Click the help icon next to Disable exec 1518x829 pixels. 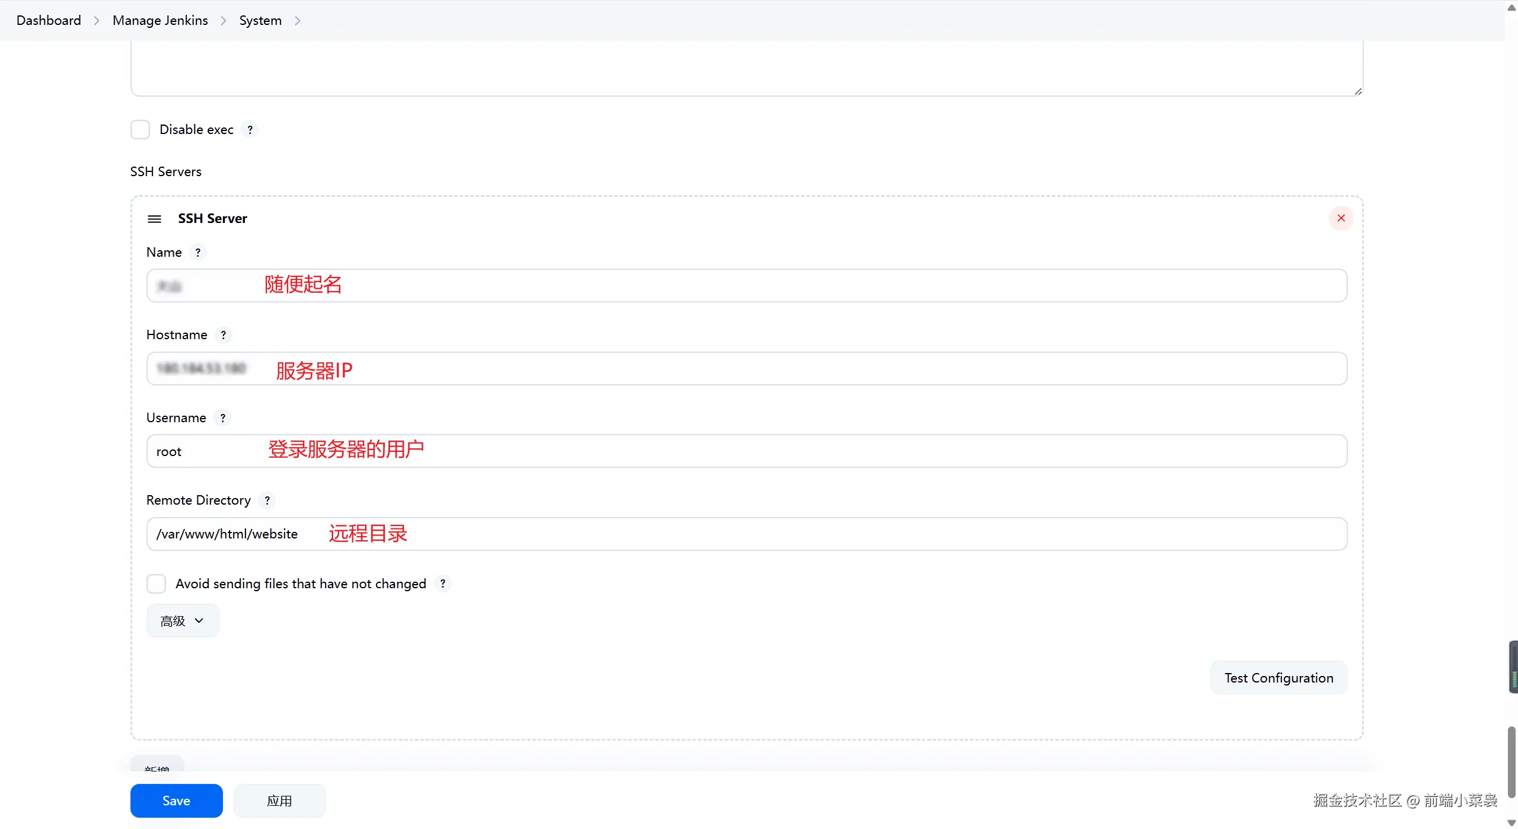pos(250,129)
